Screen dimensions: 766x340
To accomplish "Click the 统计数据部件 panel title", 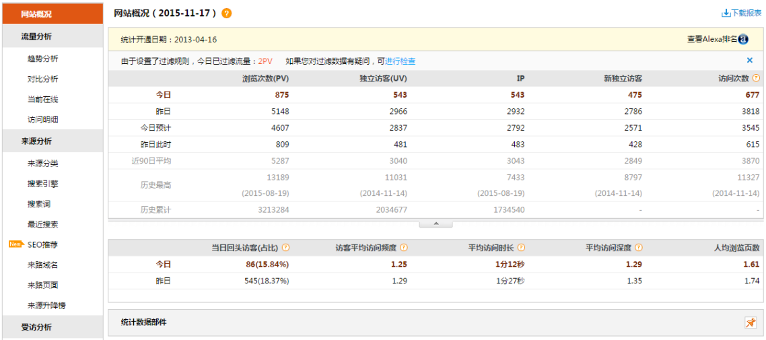I will (x=143, y=322).
